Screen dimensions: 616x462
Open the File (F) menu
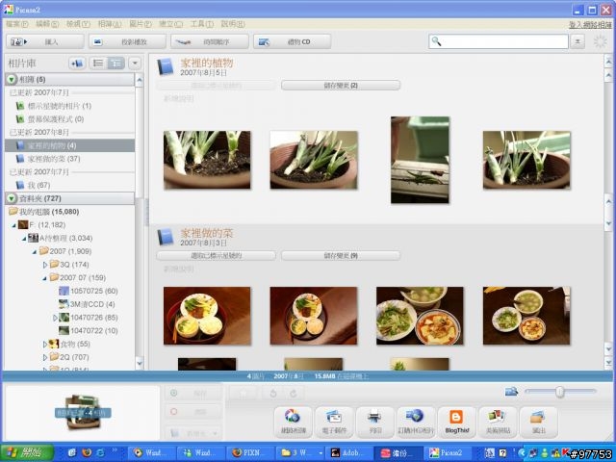(x=17, y=24)
